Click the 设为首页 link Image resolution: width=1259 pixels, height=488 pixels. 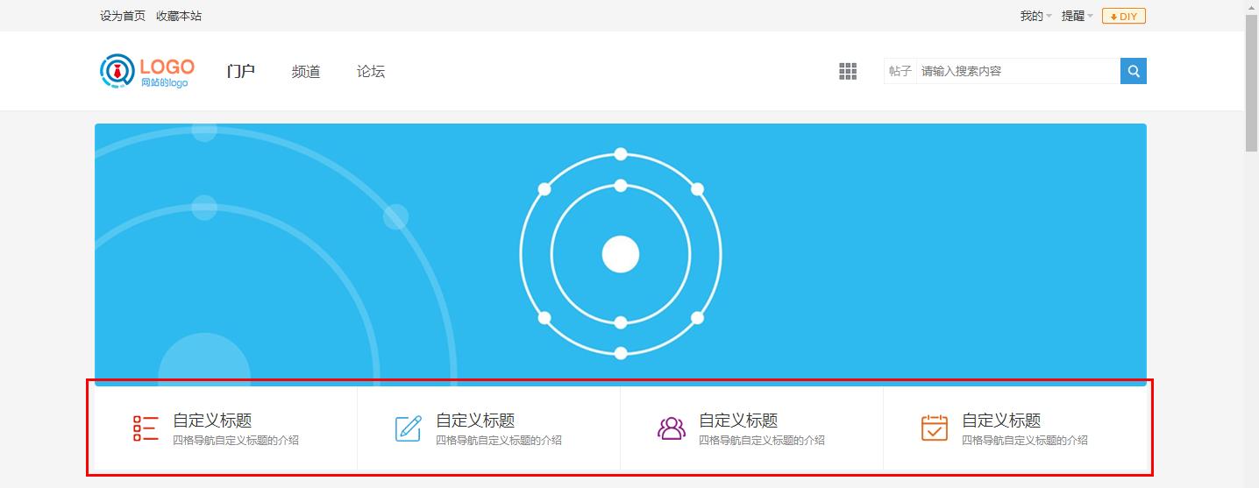click(x=123, y=16)
